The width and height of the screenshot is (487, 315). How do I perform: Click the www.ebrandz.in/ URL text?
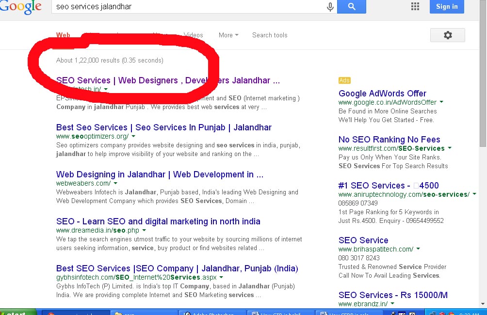click(x=363, y=304)
